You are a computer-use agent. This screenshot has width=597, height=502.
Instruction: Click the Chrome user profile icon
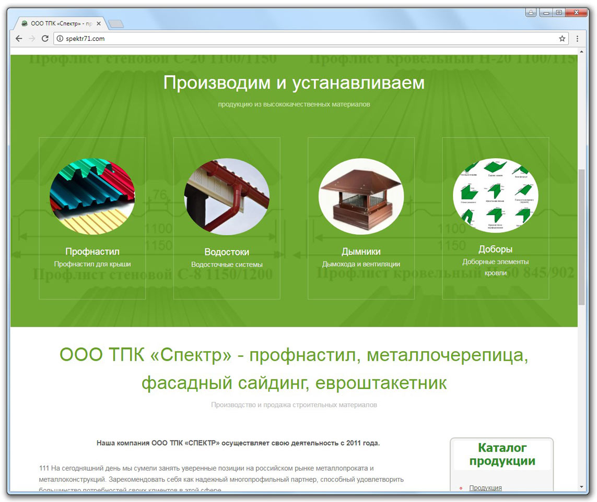tap(531, 13)
